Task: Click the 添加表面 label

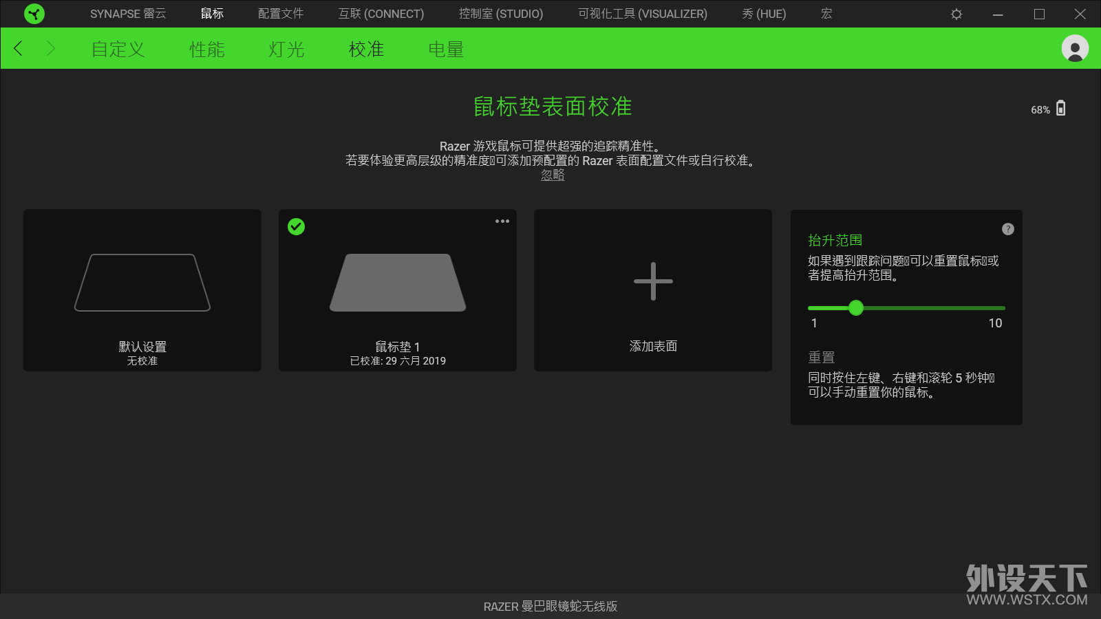Action: (x=653, y=346)
